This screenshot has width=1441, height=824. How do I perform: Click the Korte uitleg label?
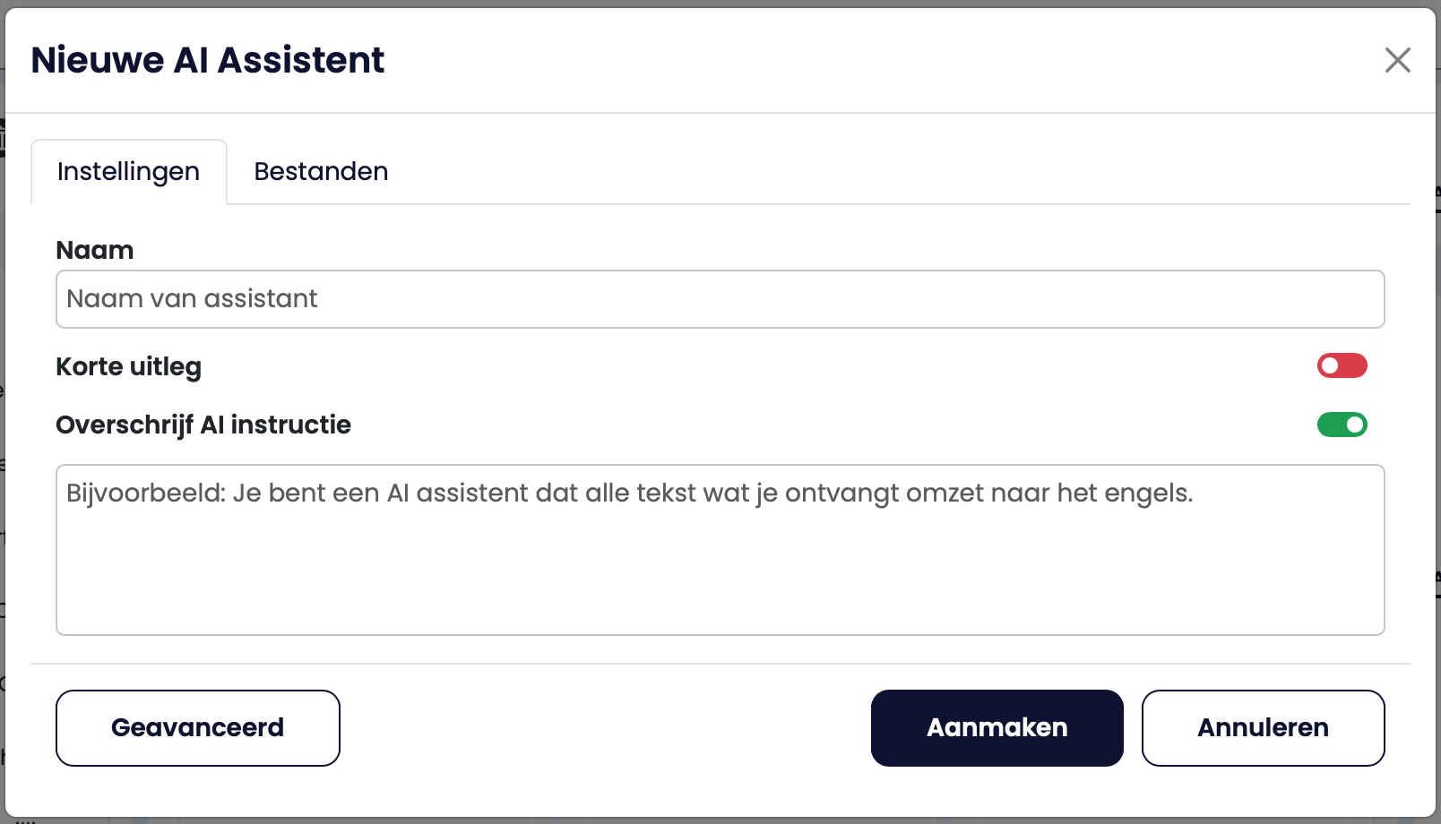pyautogui.click(x=128, y=366)
